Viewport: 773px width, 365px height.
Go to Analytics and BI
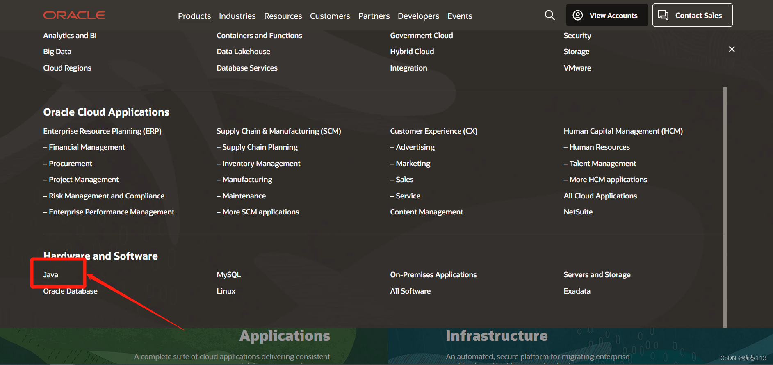click(70, 36)
